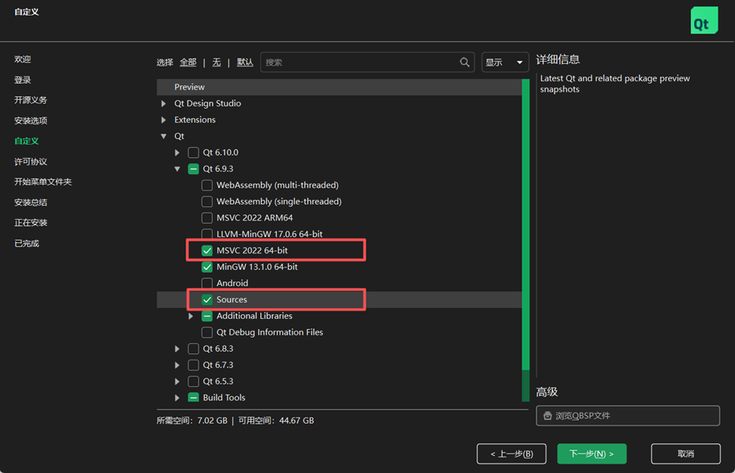735x473 pixels.
Task: Go to the 欢迎 step
Action: pos(23,59)
